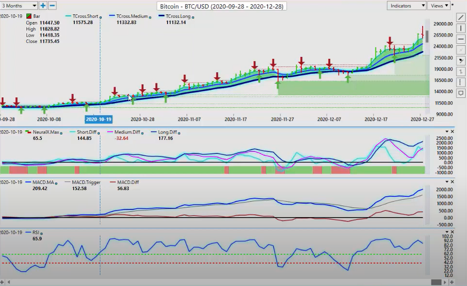Open the Views dropdown

point(439,6)
